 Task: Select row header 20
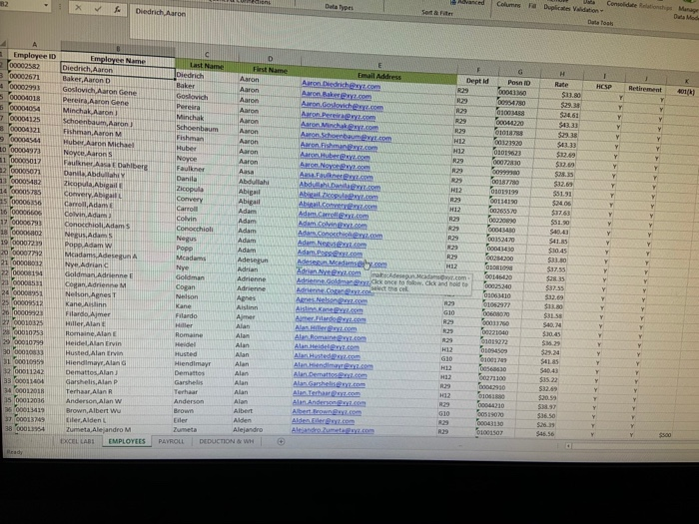point(4,253)
